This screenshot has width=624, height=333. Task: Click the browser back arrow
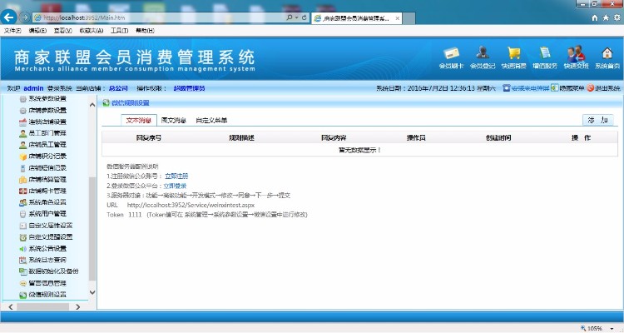click(9, 17)
